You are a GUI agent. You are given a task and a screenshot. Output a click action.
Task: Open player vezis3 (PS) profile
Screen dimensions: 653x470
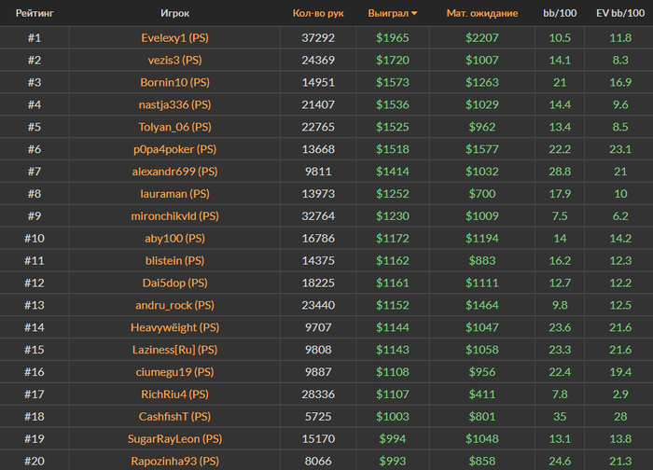[174, 60]
